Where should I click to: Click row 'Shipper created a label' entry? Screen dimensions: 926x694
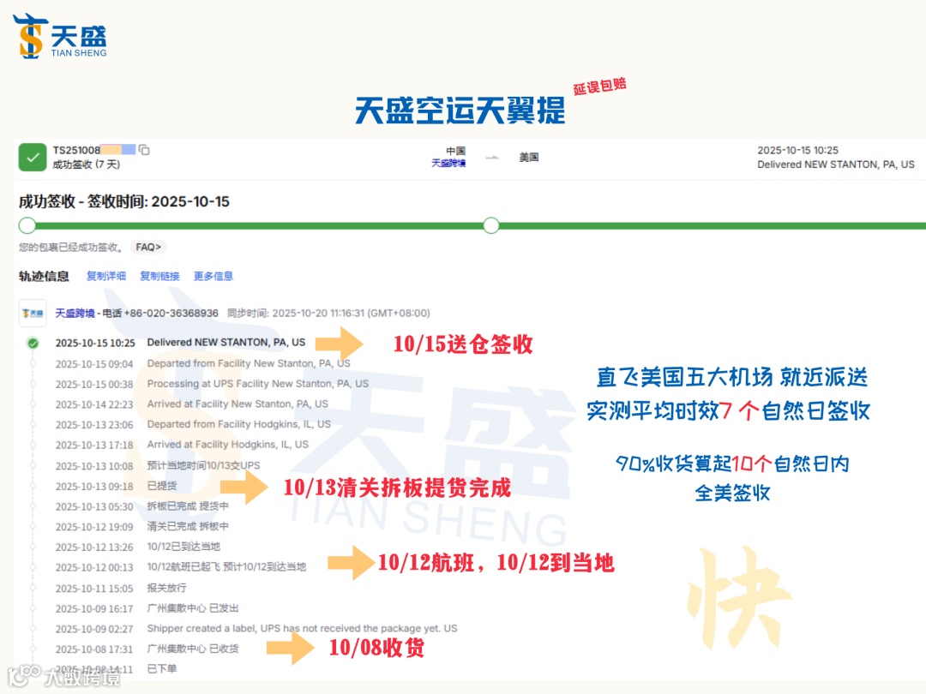[x=256, y=629]
